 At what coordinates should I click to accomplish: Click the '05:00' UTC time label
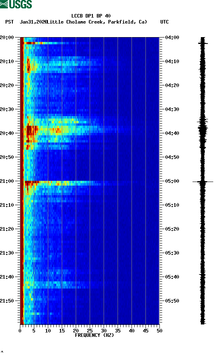click(172, 181)
